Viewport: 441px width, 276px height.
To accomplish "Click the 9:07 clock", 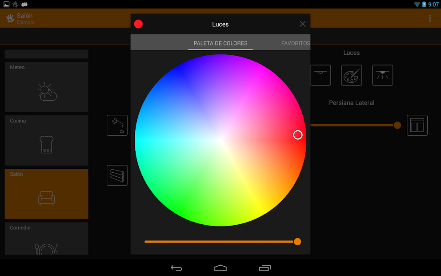I will pyautogui.click(x=433, y=4).
